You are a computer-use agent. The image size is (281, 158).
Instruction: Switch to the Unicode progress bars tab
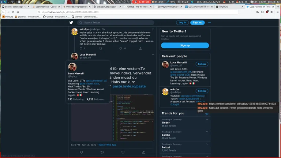(76, 7)
